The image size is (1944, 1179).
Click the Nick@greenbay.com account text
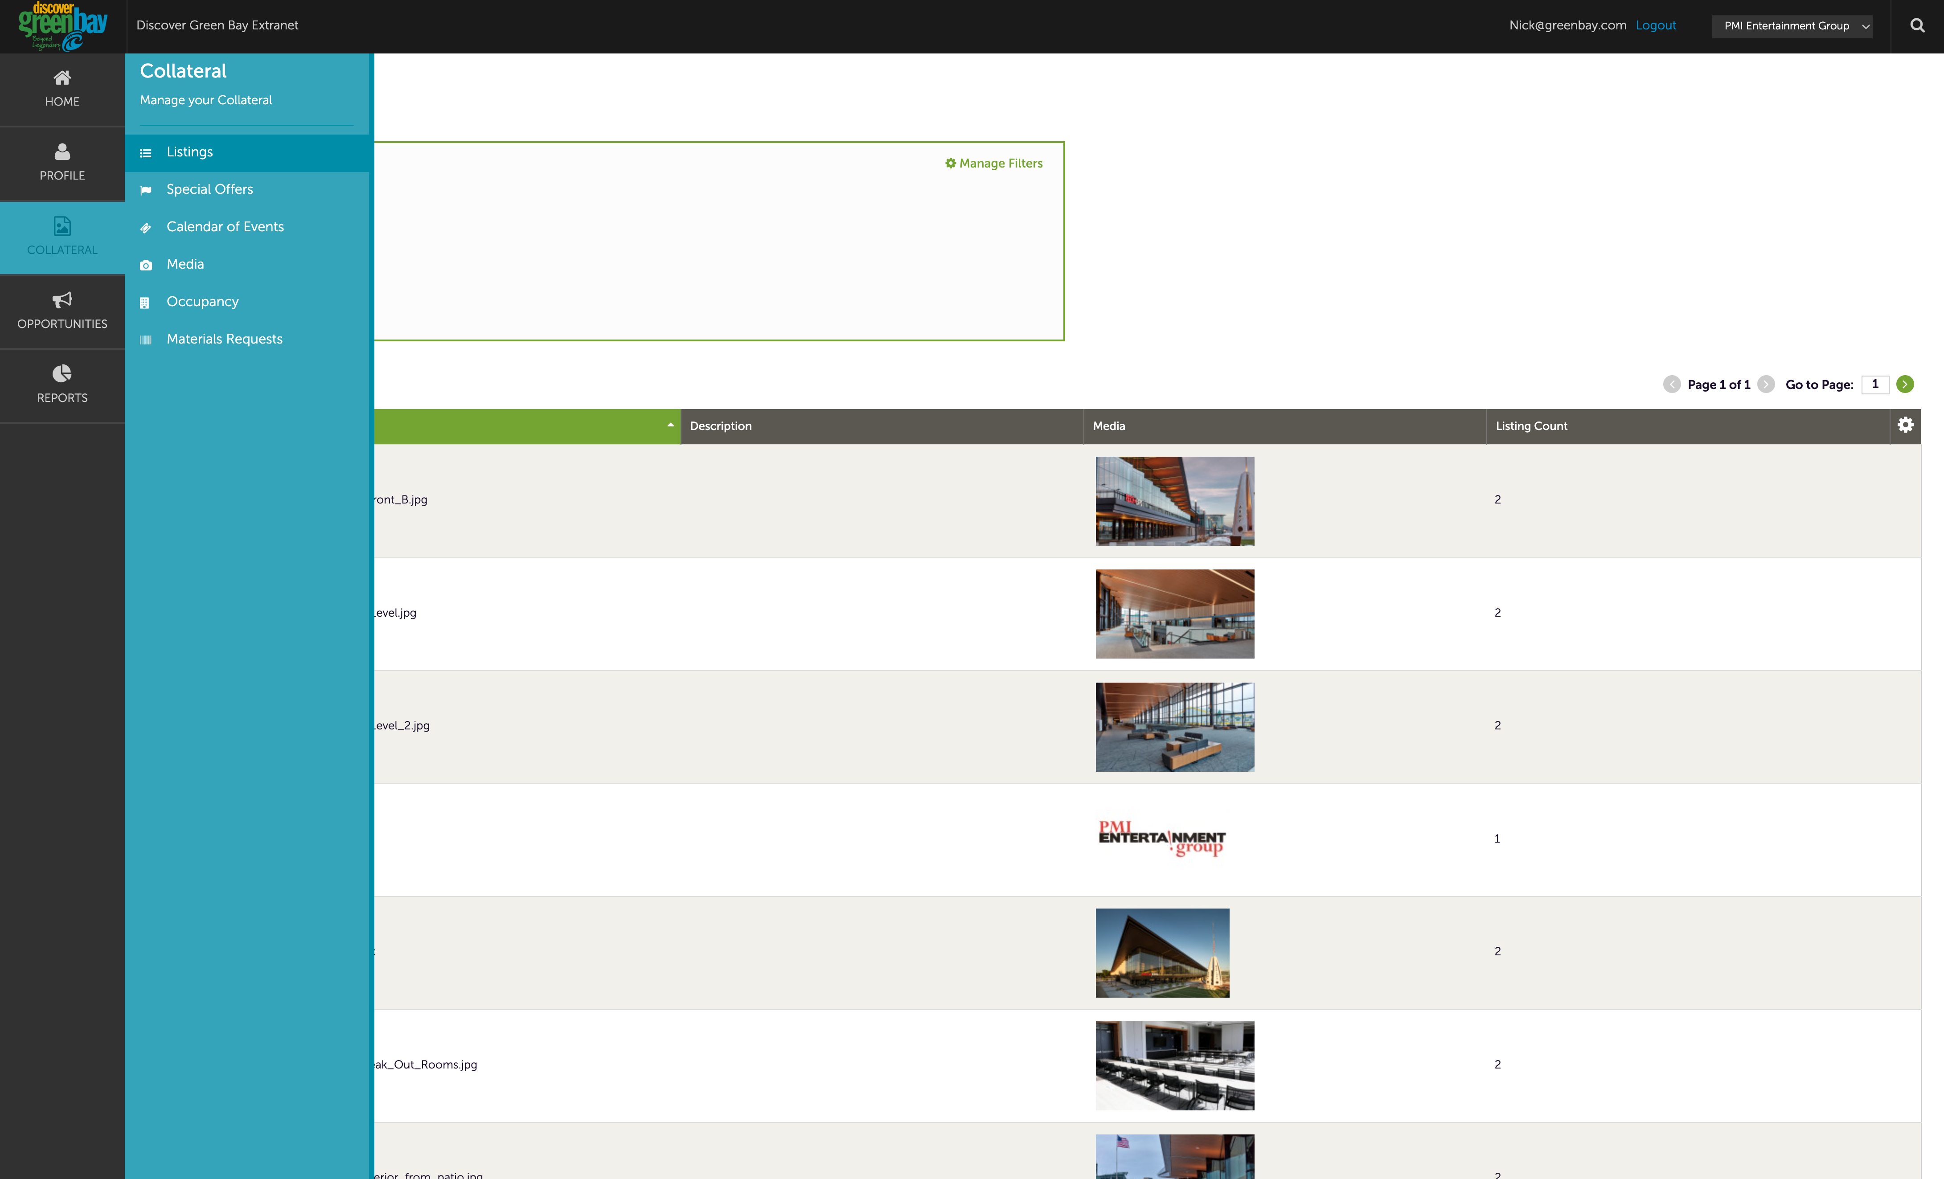pos(1568,25)
